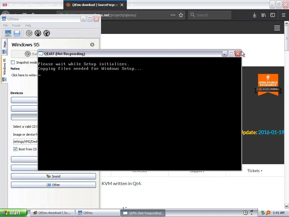Click the QEMU window title bar icon
The image size is (289, 217).
[x=41, y=53]
